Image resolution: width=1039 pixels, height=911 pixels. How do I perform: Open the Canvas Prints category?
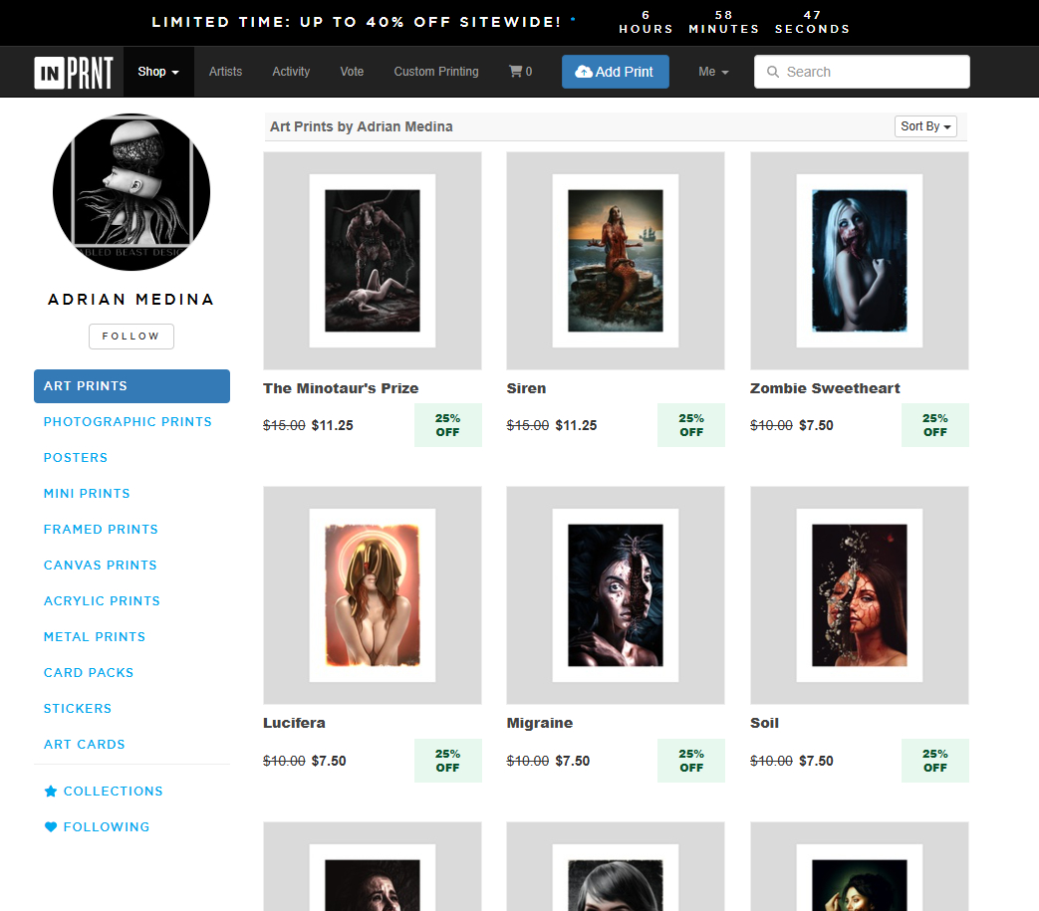101,566
